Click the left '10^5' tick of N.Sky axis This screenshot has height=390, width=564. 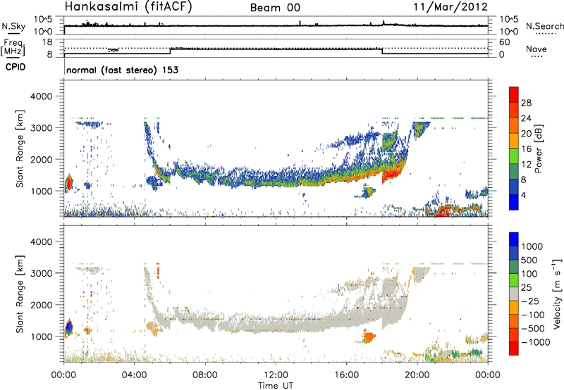click(43, 20)
